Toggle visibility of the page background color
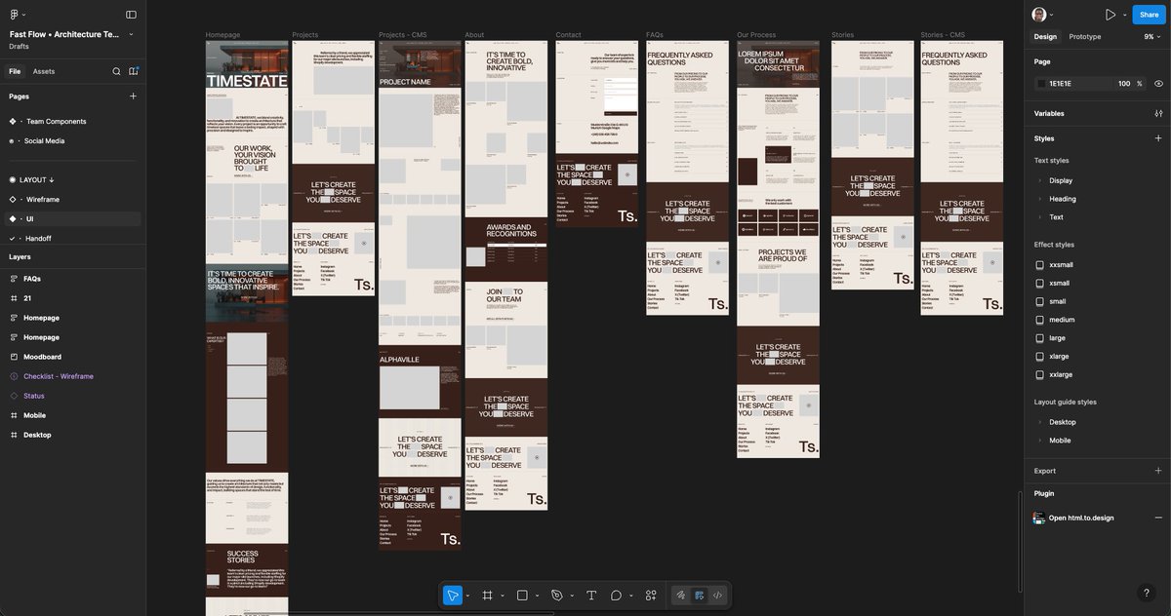This screenshot has width=1171, height=616. pyautogui.click(x=1159, y=83)
